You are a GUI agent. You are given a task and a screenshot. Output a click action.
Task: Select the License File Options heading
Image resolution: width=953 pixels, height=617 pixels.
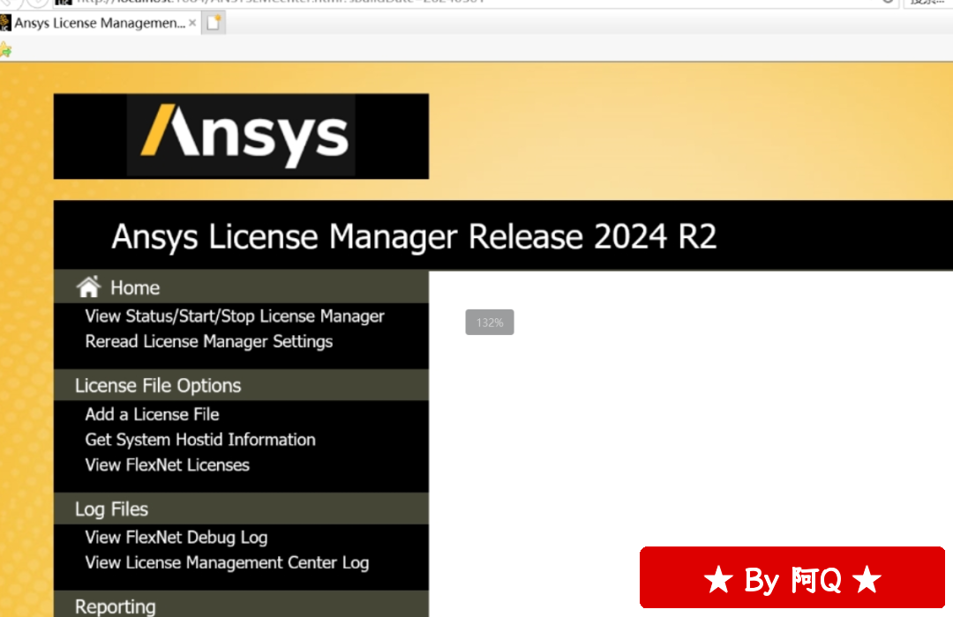[158, 386]
